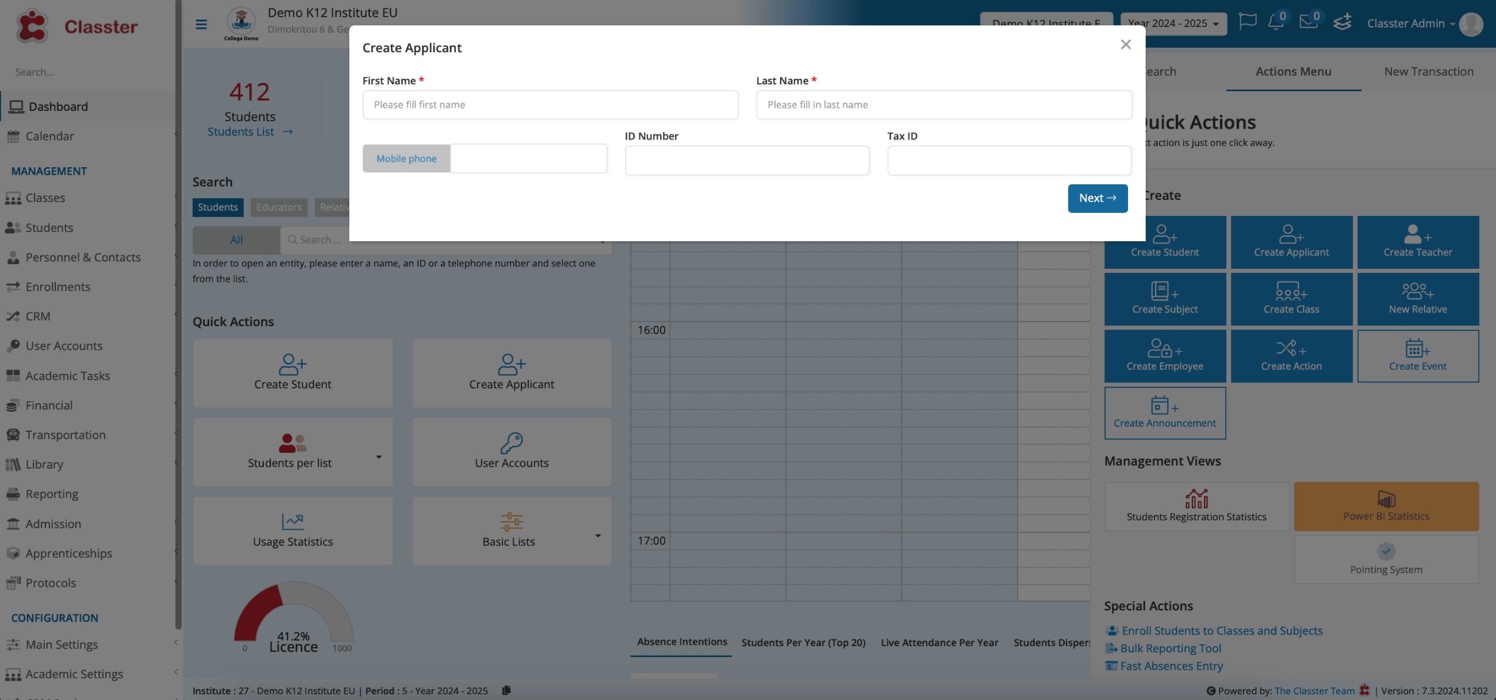Select the Absence Intentions tab
The width and height of the screenshot is (1496, 700).
tap(682, 641)
